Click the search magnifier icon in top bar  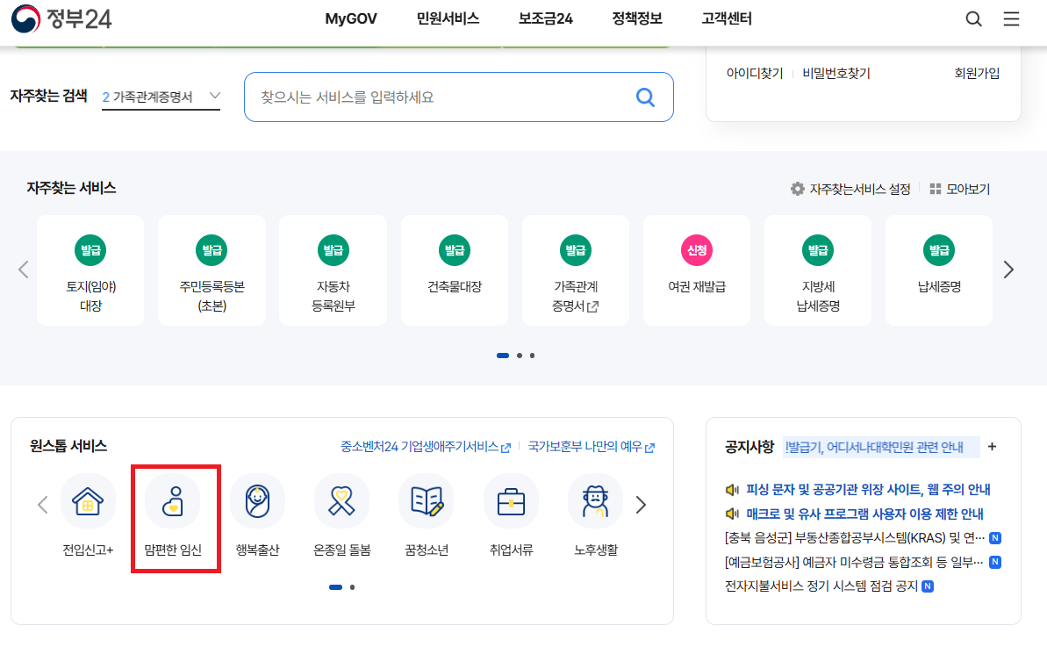[x=973, y=18]
